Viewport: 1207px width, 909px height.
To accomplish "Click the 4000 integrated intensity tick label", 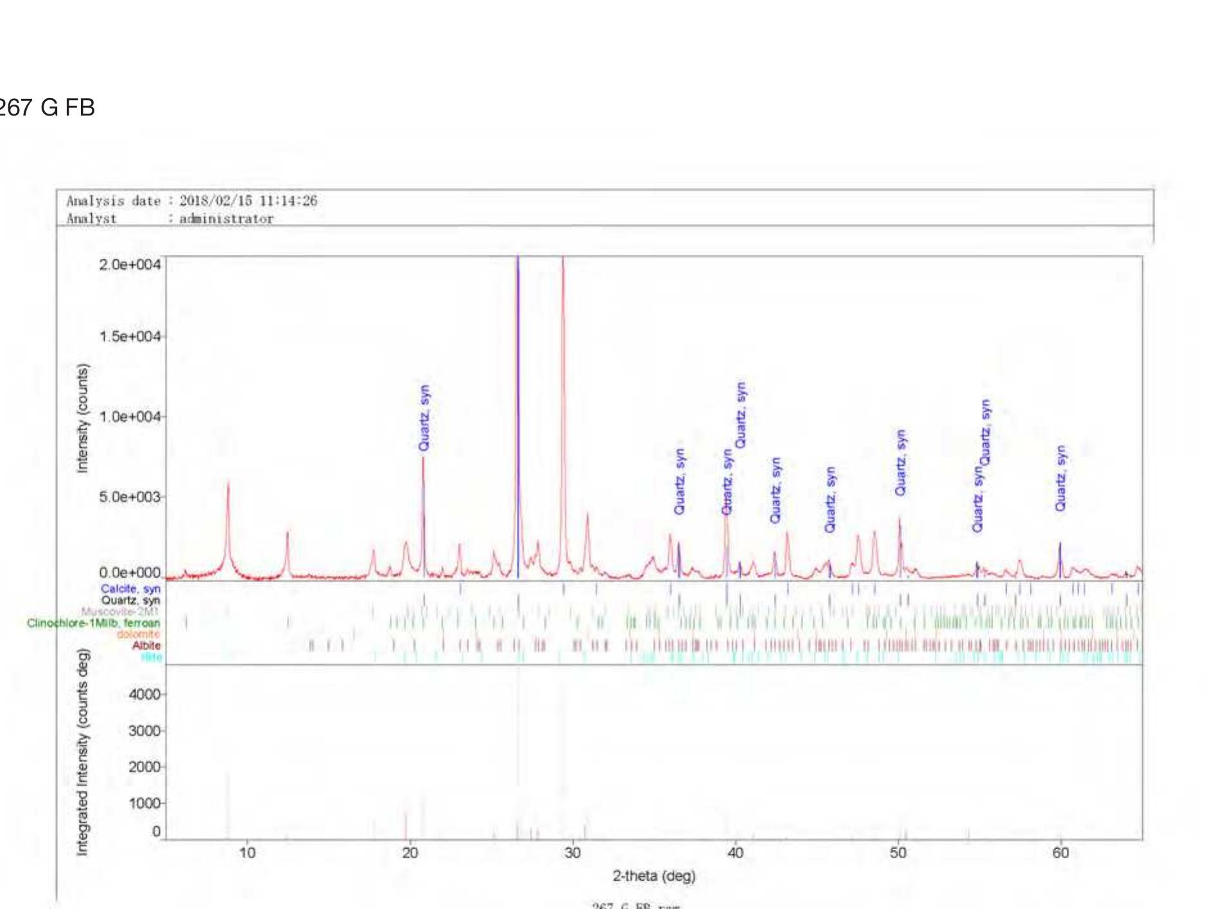I will coord(144,695).
